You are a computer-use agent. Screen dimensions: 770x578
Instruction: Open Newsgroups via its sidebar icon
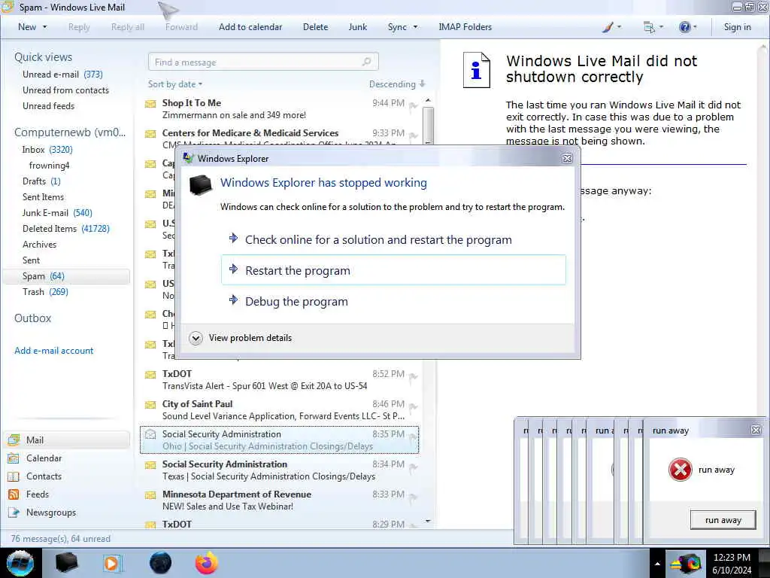14,513
